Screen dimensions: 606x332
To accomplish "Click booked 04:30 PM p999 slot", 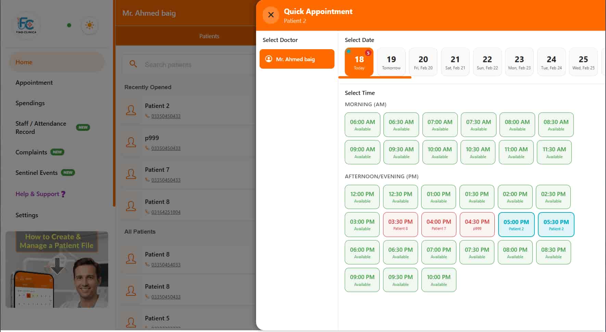I will 477,225.
